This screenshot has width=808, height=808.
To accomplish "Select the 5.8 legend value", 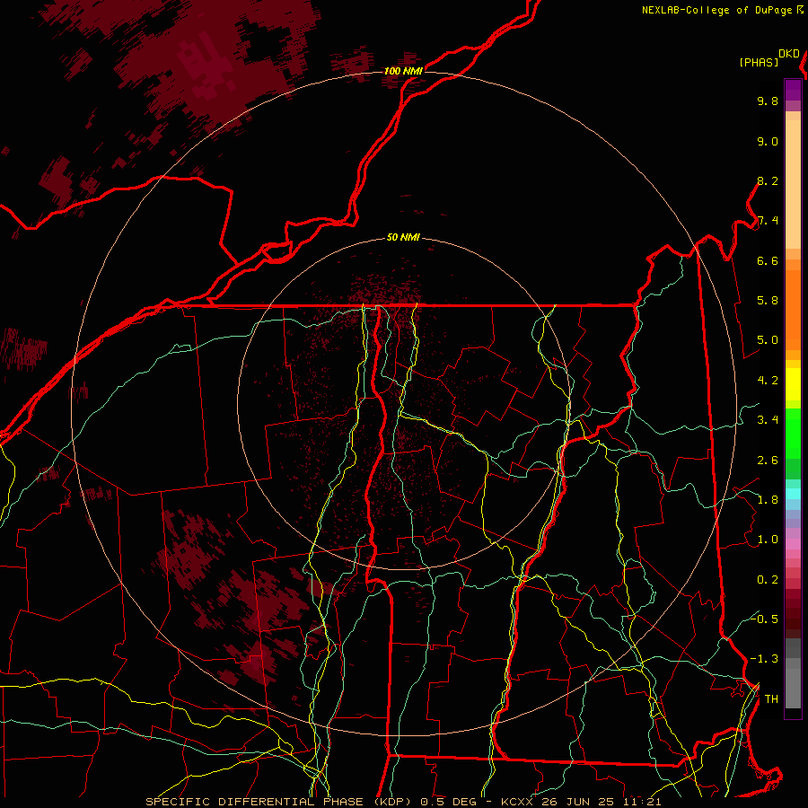I will (768, 301).
